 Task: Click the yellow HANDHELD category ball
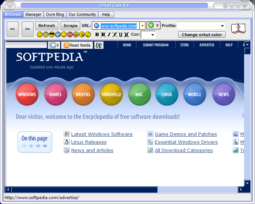[111, 94]
